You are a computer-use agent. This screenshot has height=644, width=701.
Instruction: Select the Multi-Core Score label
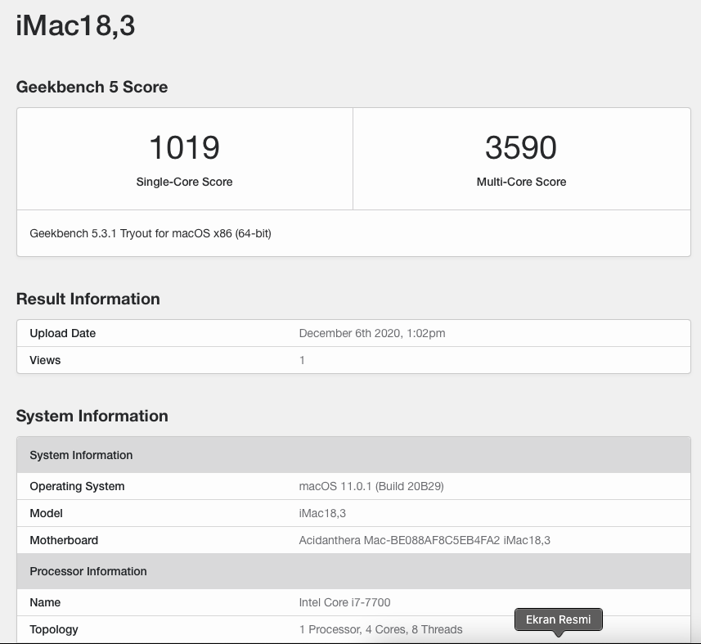pos(521,182)
